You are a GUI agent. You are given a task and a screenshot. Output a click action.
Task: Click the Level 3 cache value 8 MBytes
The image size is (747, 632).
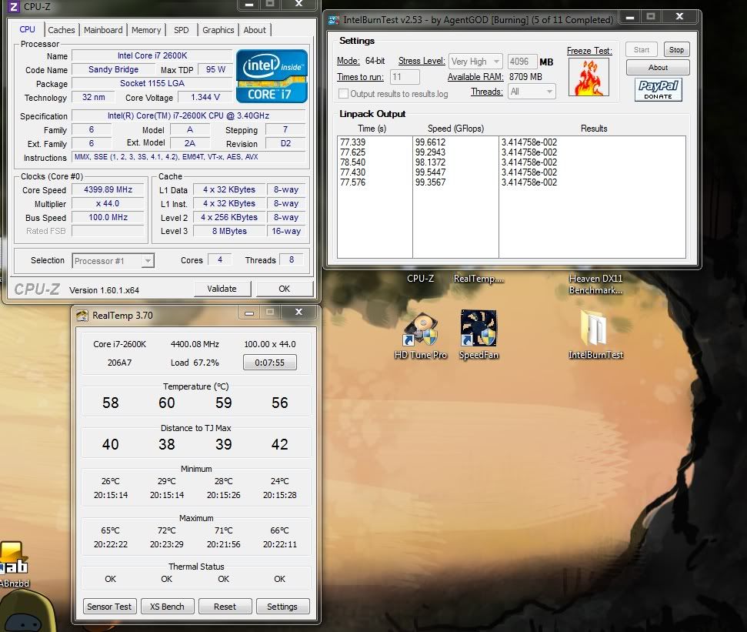[229, 231]
